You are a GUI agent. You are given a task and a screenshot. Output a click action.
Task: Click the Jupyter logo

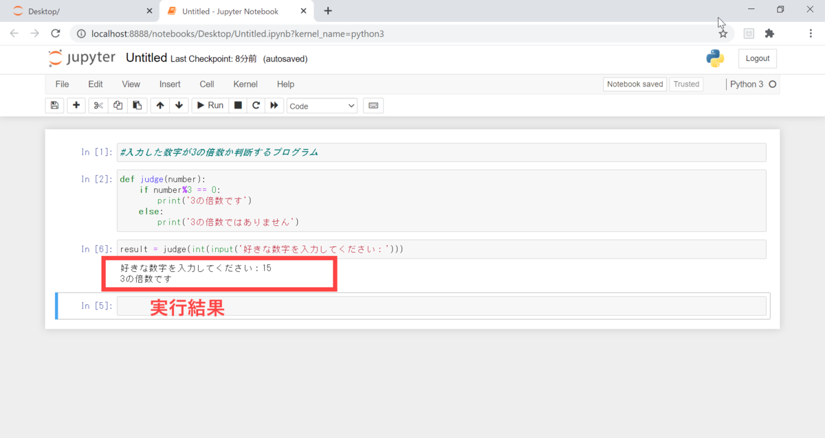pyautogui.click(x=82, y=58)
